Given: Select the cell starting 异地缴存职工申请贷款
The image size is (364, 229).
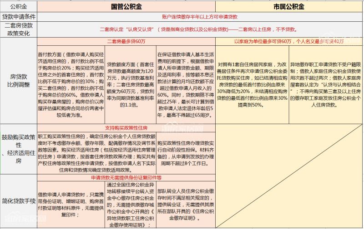Looking at the screenshot, I should tap(325, 85).
